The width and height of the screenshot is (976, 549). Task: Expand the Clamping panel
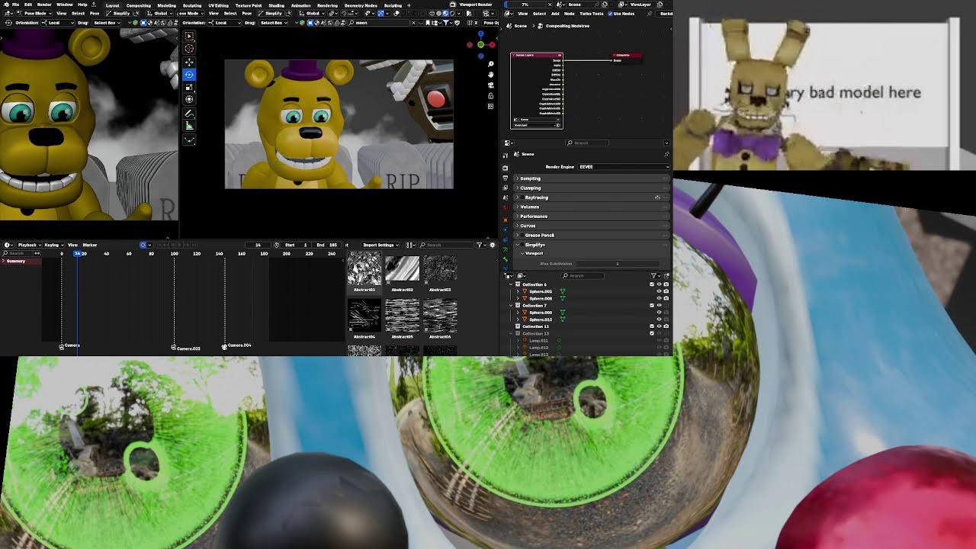coord(591,188)
